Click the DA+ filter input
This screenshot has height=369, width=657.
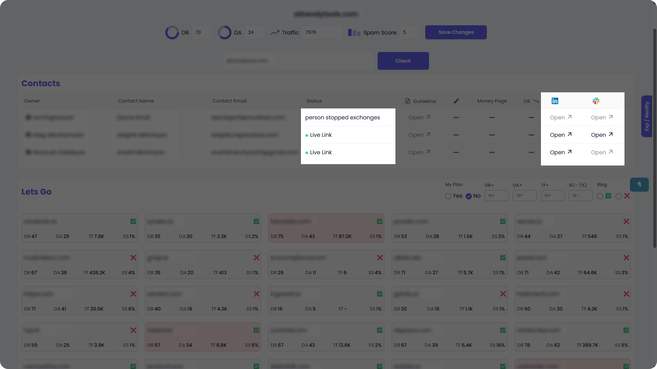point(525,196)
